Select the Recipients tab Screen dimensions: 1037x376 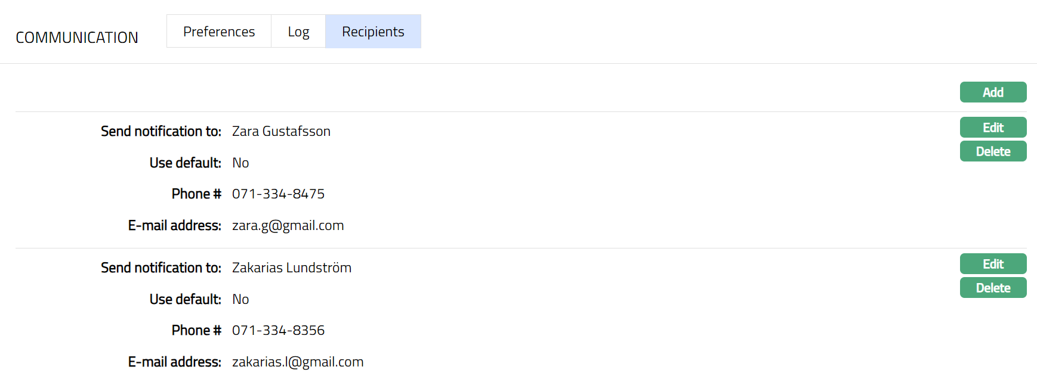coord(373,32)
